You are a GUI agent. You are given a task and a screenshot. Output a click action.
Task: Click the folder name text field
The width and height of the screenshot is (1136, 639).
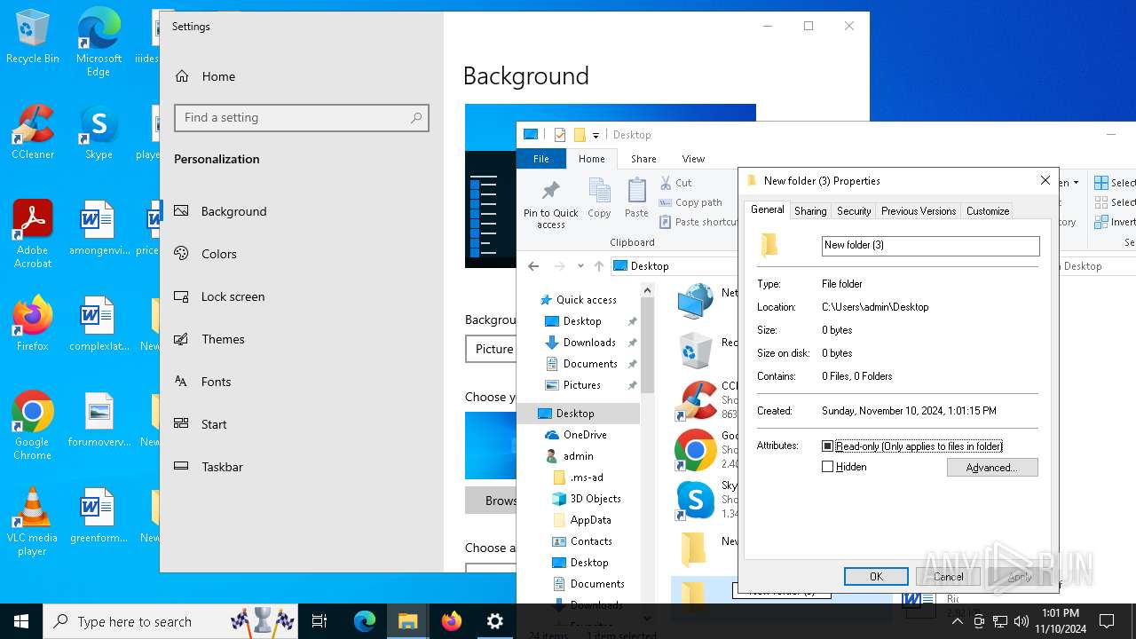click(930, 246)
